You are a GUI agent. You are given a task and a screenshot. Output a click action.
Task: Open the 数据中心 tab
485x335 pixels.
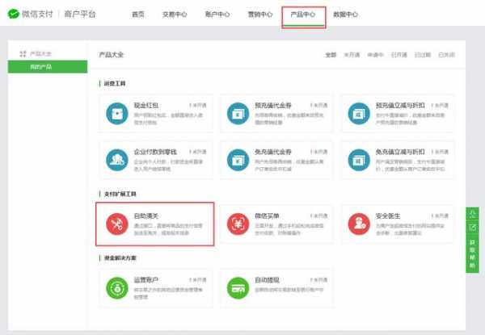pyautogui.click(x=345, y=15)
